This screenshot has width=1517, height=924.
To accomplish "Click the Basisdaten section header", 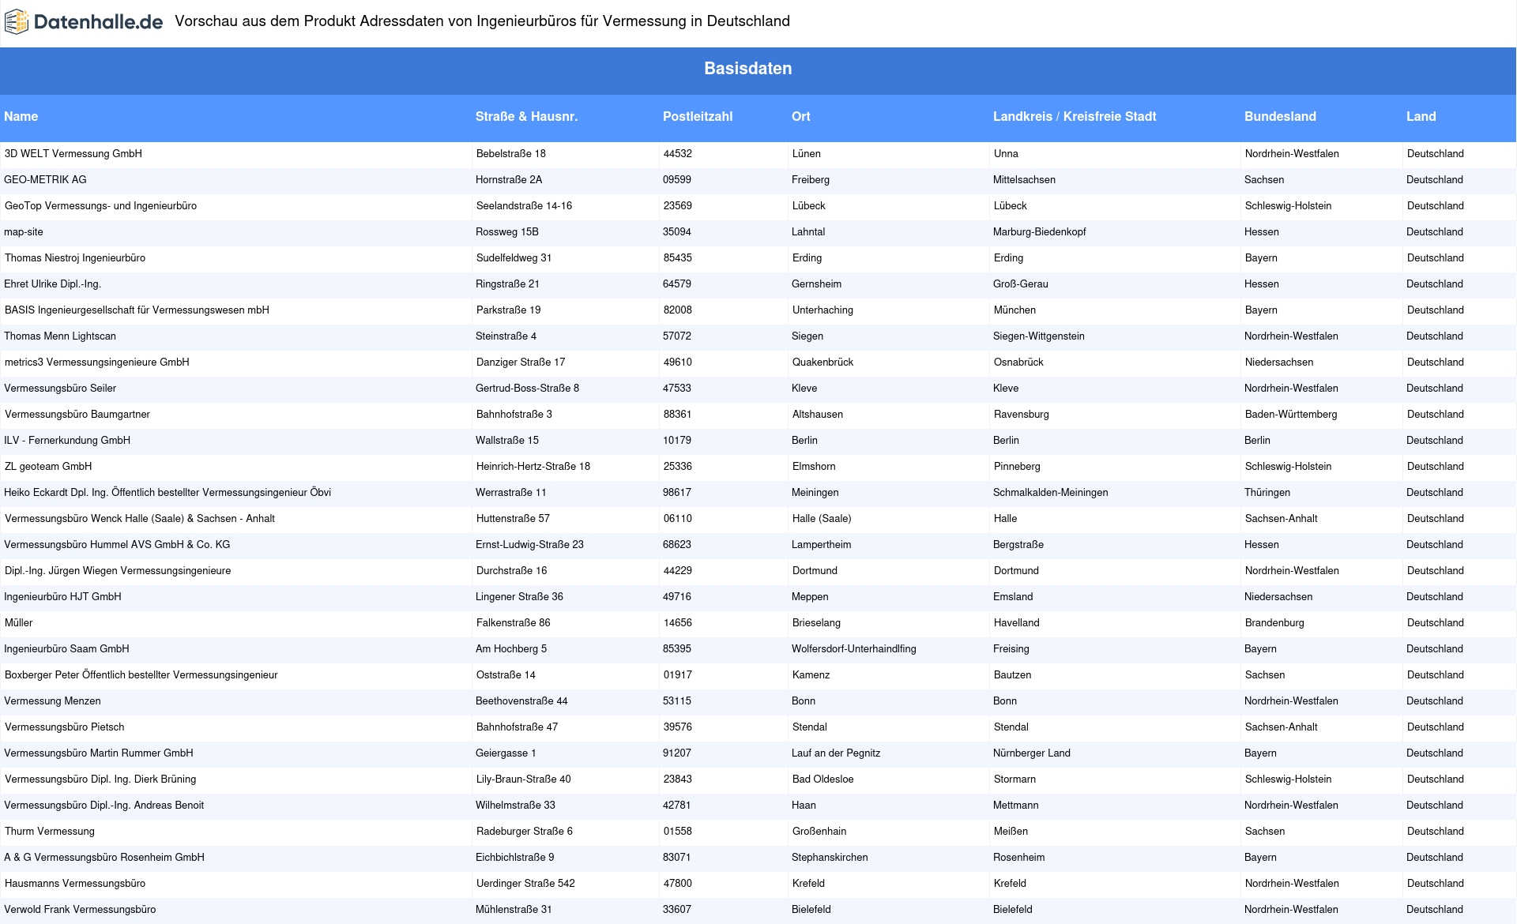I will 747,69.
